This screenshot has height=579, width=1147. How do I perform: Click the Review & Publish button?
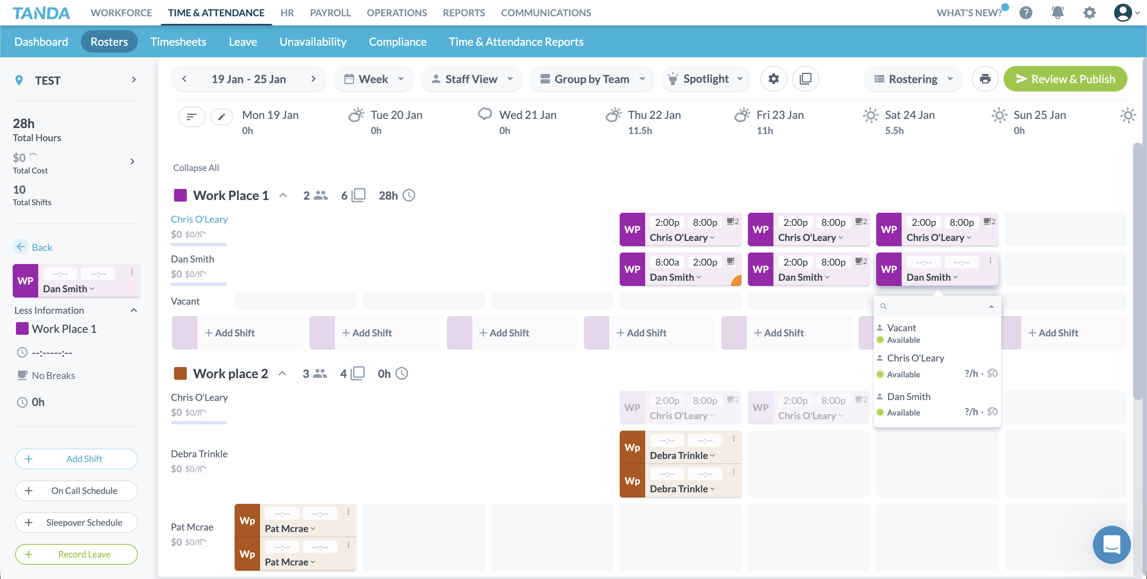point(1065,79)
